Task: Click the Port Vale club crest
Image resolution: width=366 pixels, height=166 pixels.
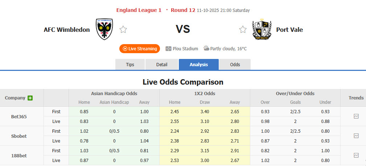Action: pyautogui.click(x=262, y=29)
